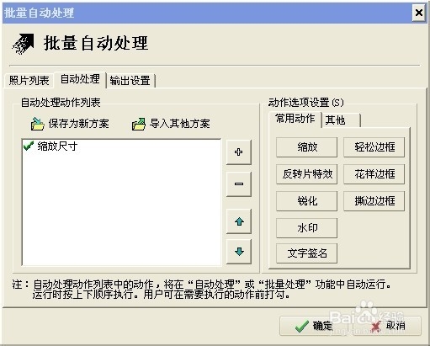Close the 批量自动处理 dialog window
Screen dimensions: 430x346
tap(419, 13)
